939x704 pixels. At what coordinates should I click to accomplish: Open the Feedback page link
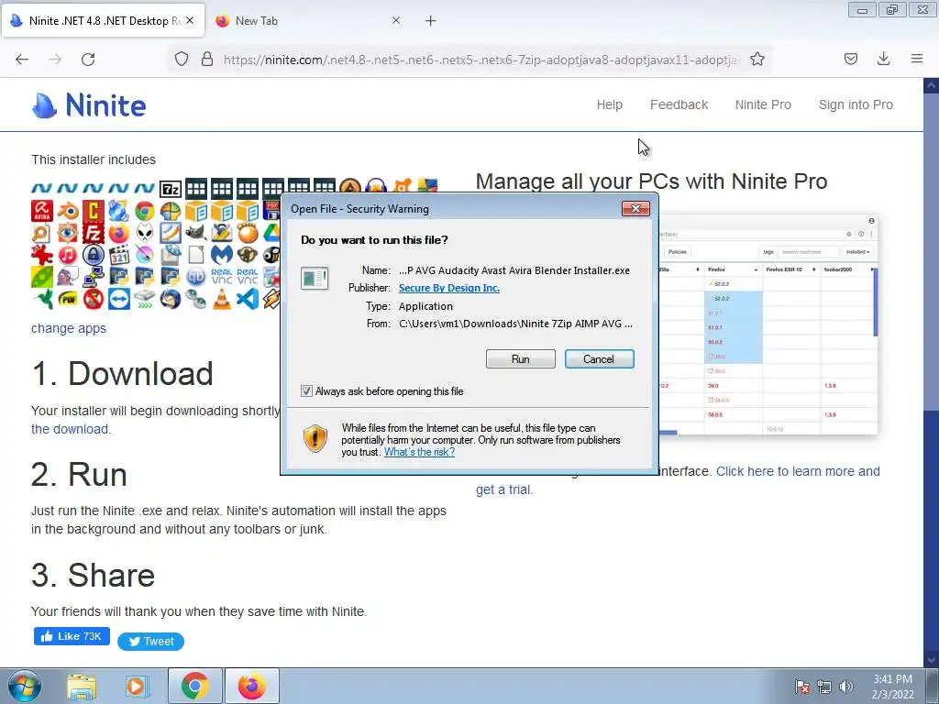(x=679, y=104)
